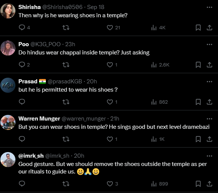Open the @warren_munger handle link
This screenshot has width=218, height=193.
83,119
